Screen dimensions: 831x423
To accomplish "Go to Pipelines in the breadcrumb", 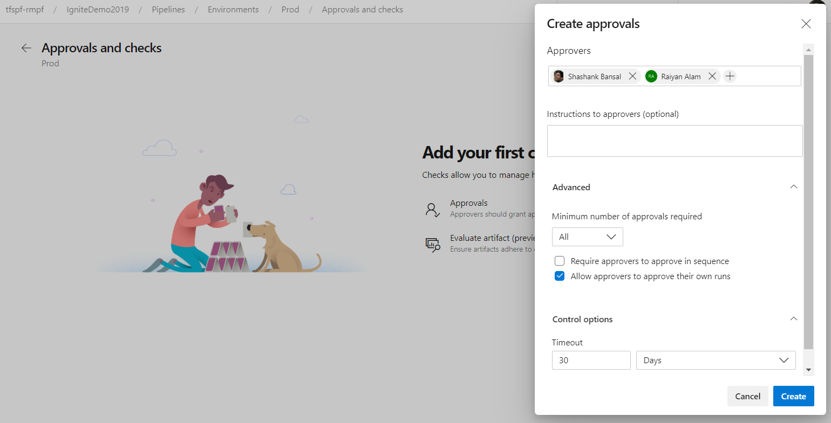I will click(168, 10).
